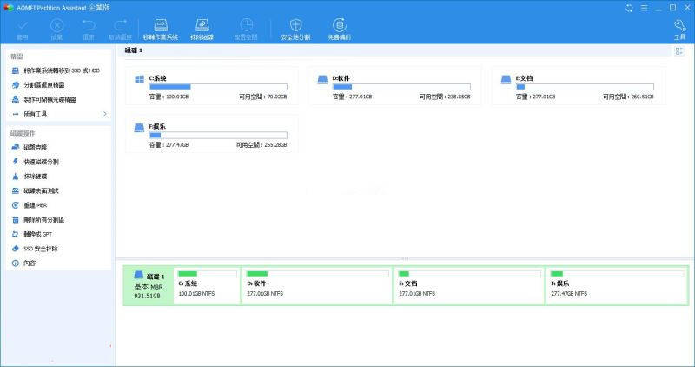Click the Windows logo icon on C:系统 card
This screenshot has width=695, height=367.
[139, 79]
